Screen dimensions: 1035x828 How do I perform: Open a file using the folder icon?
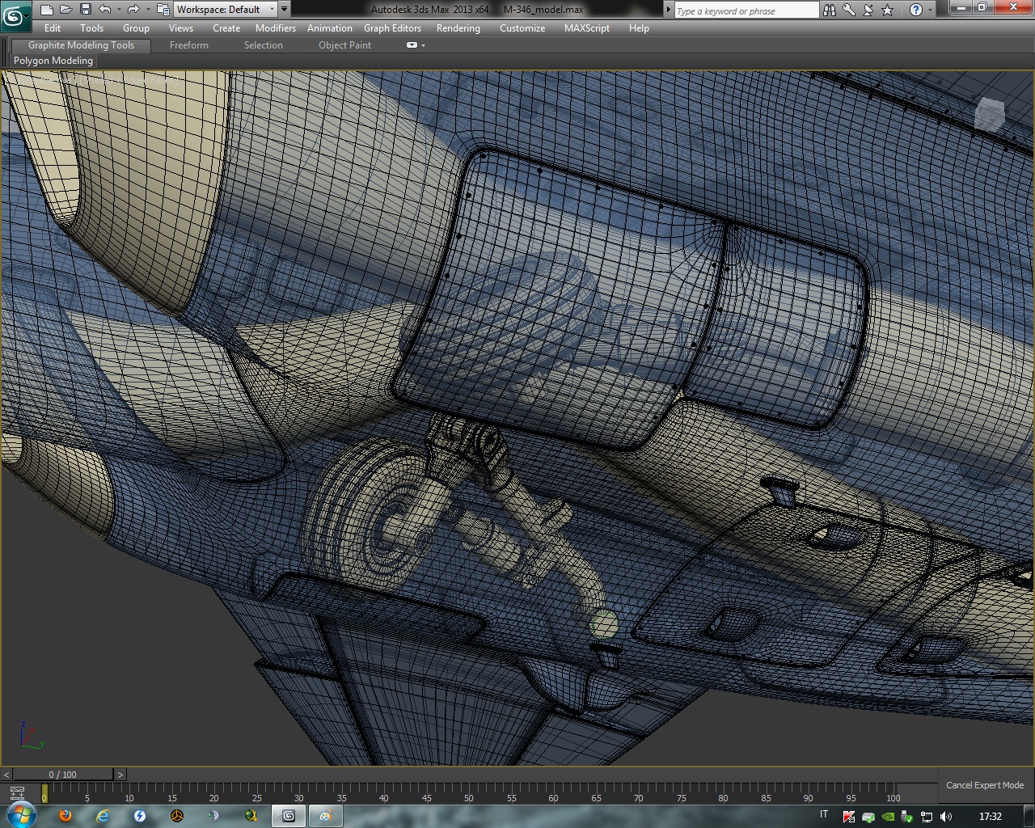click(x=66, y=10)
